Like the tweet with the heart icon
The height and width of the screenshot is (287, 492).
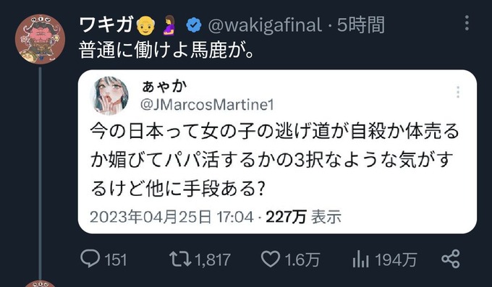[x=270, y=260]
